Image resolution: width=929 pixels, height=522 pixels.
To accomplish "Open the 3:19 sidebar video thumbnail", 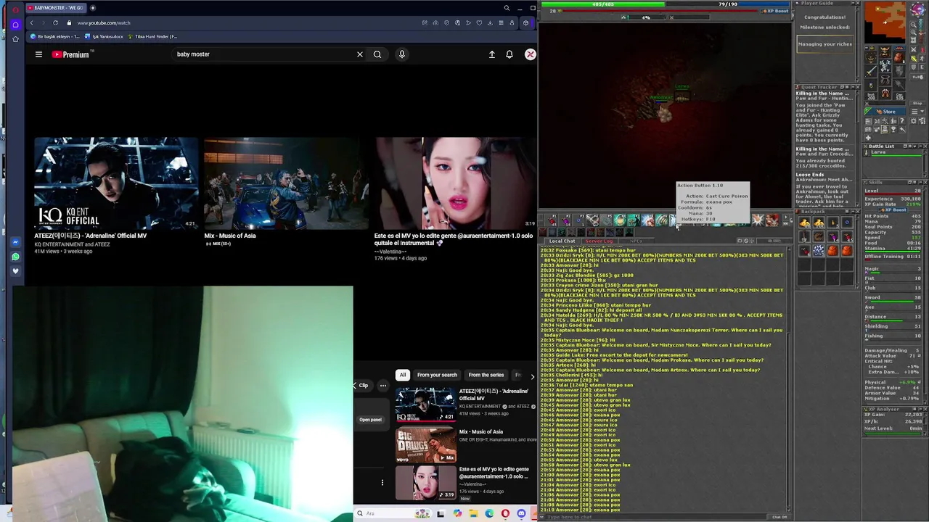I will 425,483.
